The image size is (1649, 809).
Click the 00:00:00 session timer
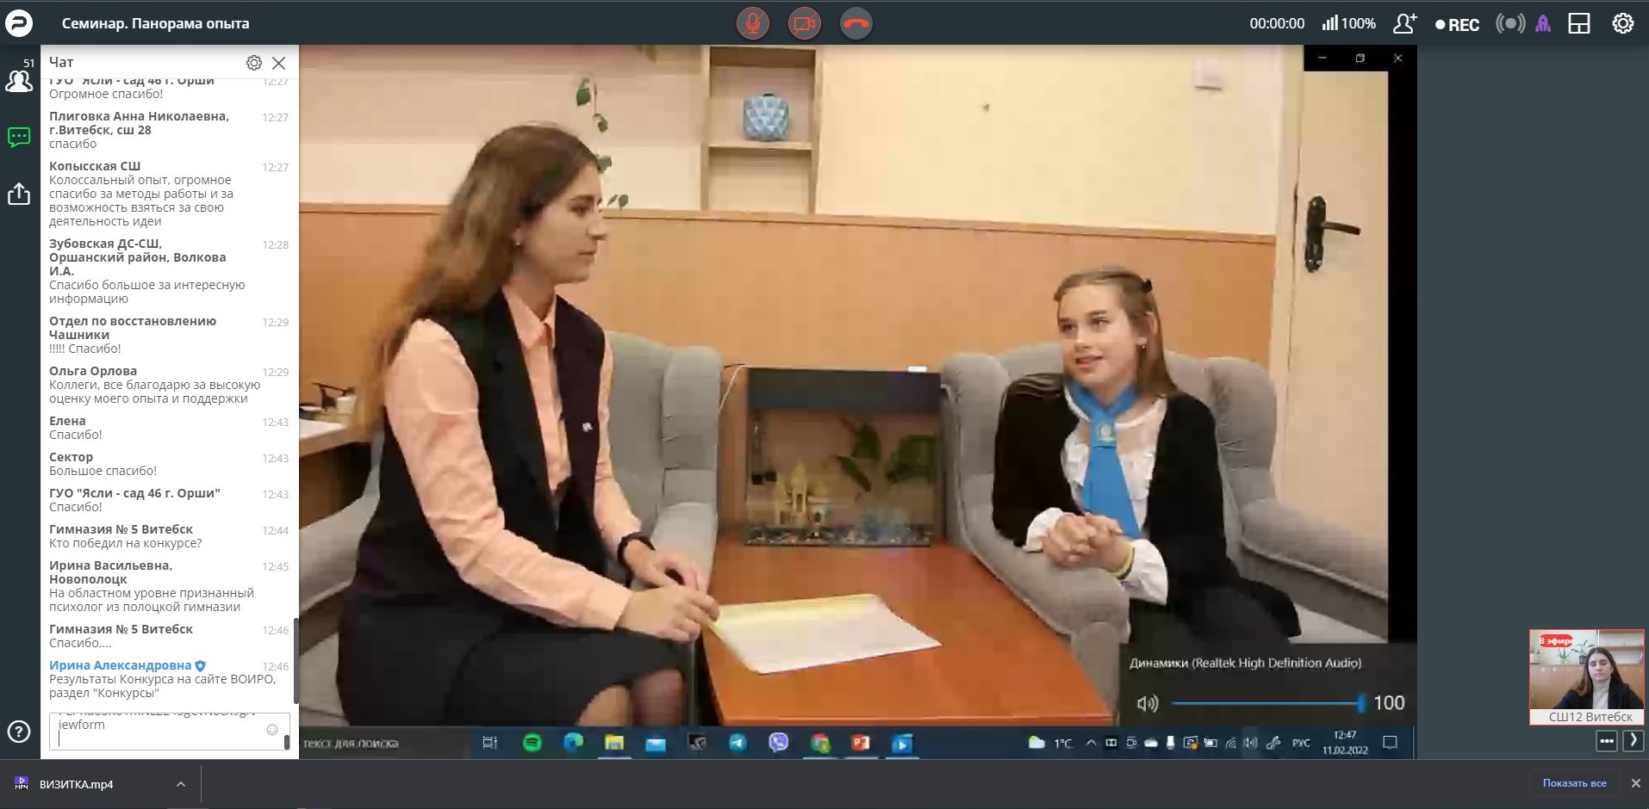point(1277,23)
